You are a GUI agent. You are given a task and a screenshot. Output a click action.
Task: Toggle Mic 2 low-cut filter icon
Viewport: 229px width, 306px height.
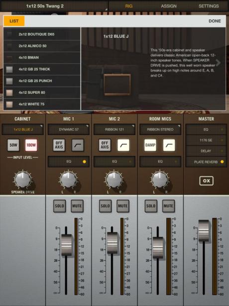pos(123,145)
